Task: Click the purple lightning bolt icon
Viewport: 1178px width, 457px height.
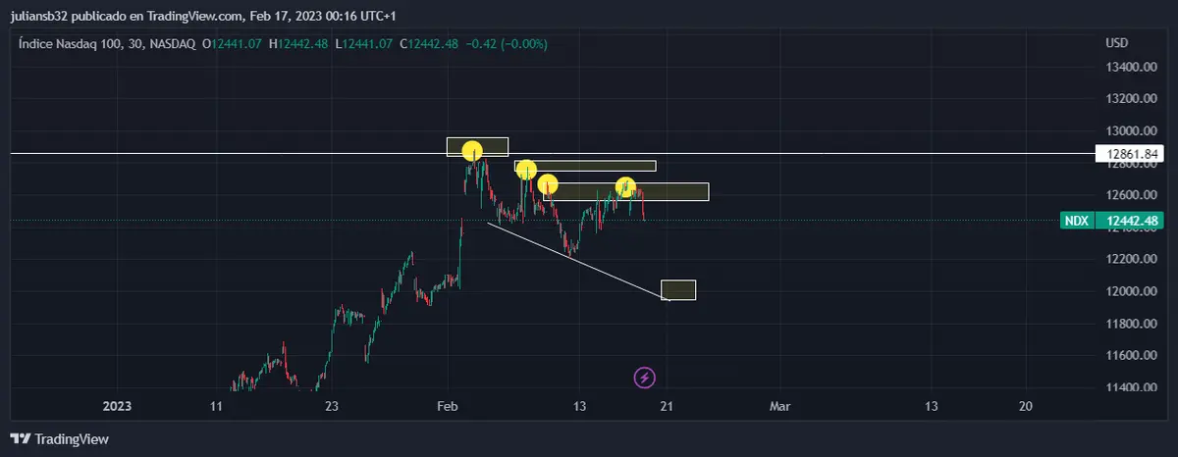Action: click(x=645, y=377)
